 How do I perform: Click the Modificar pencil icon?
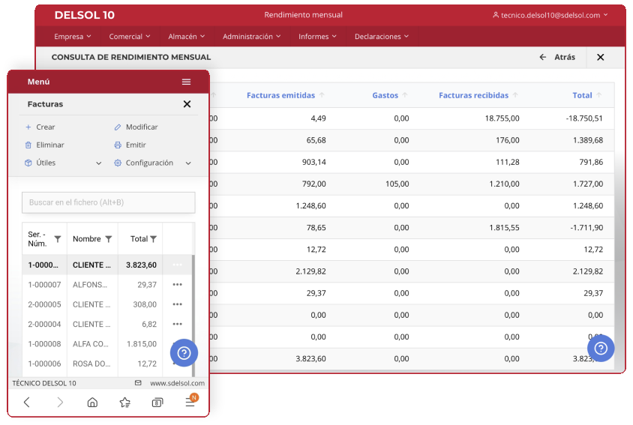pos(118,127)
